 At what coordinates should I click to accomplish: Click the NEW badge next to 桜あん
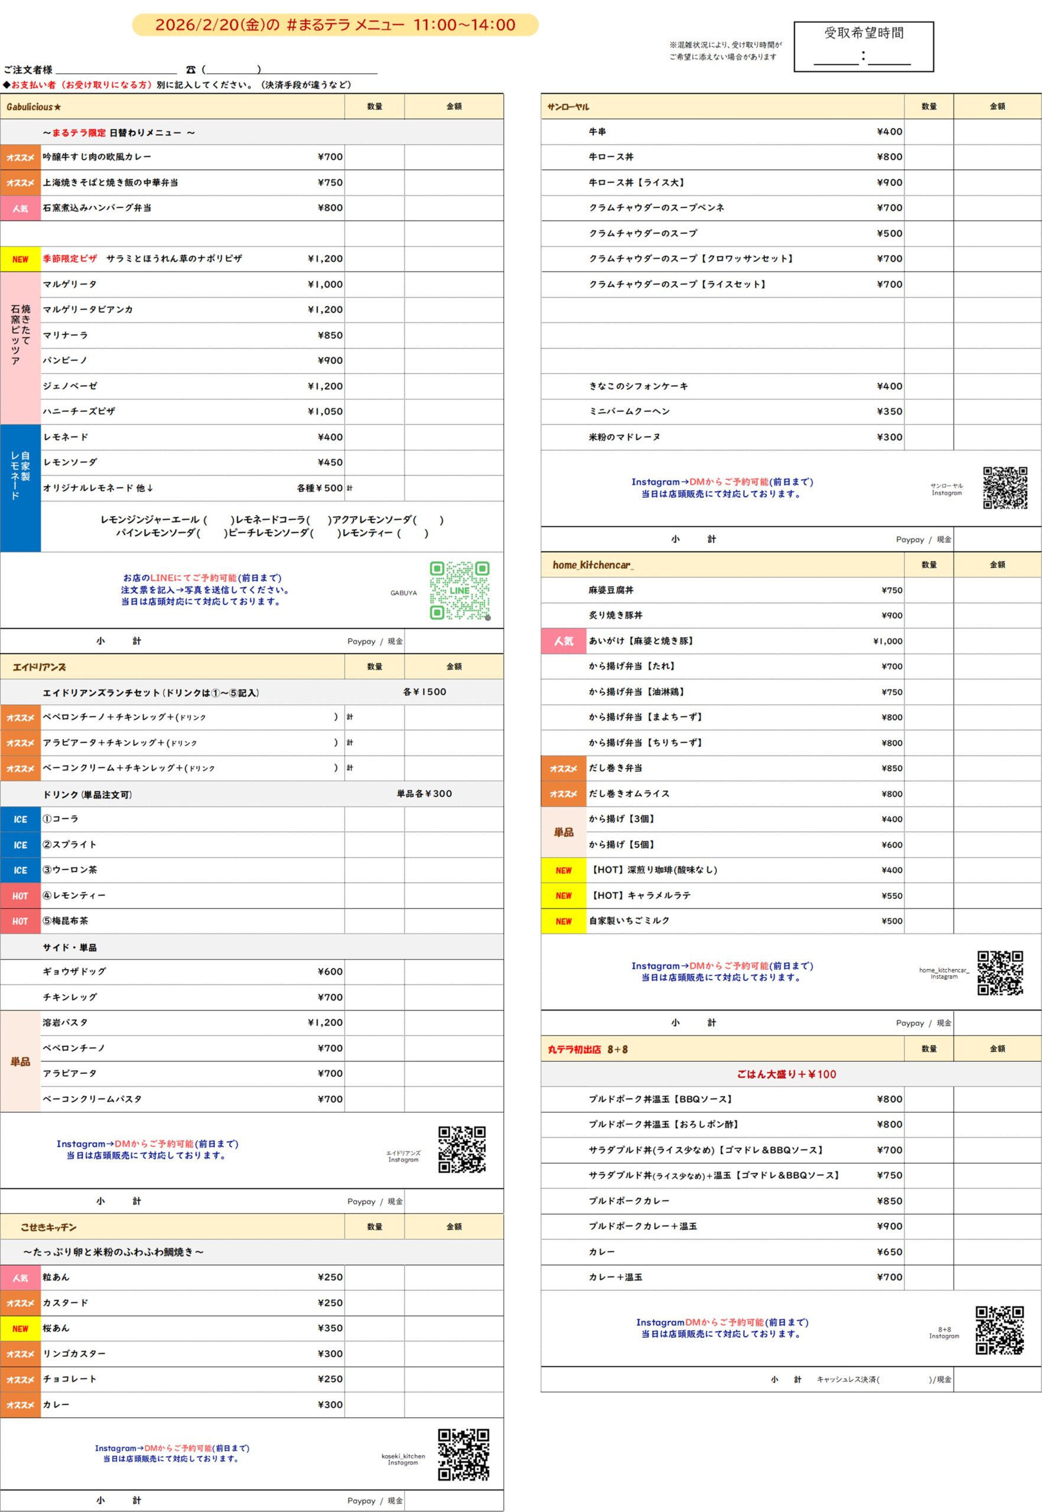point(20,1328)
